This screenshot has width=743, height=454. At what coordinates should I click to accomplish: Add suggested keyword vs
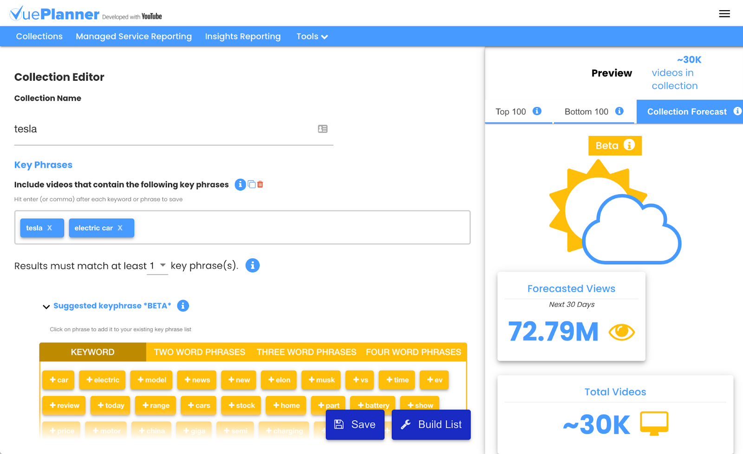pos(360,380)
